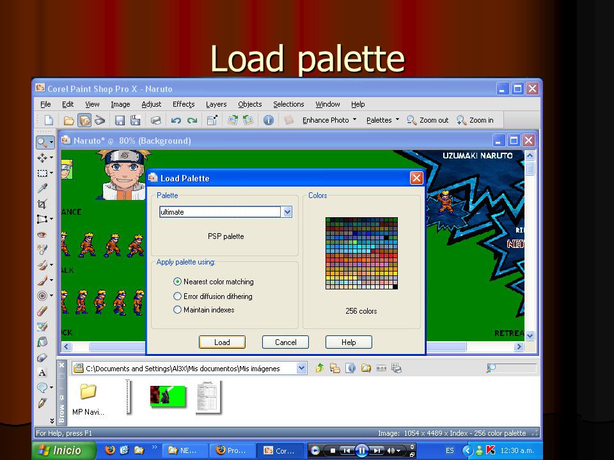Click Zoom out in the toolbar
This screenshot has height=460, width=614.
pos(428,120)
